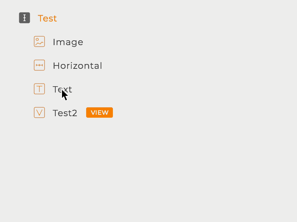297x222 pixels.
Task: Select the Image entry in the list
Action: click(x=68, y=42)
